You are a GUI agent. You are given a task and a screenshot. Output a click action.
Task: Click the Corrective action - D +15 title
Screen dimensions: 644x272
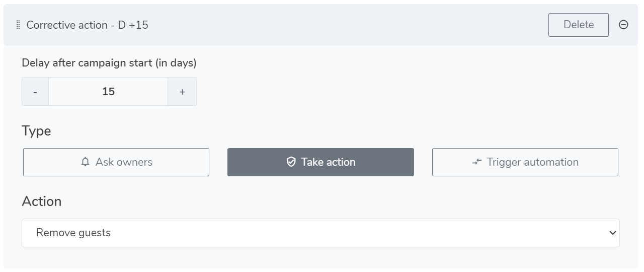tap(87, 25)
